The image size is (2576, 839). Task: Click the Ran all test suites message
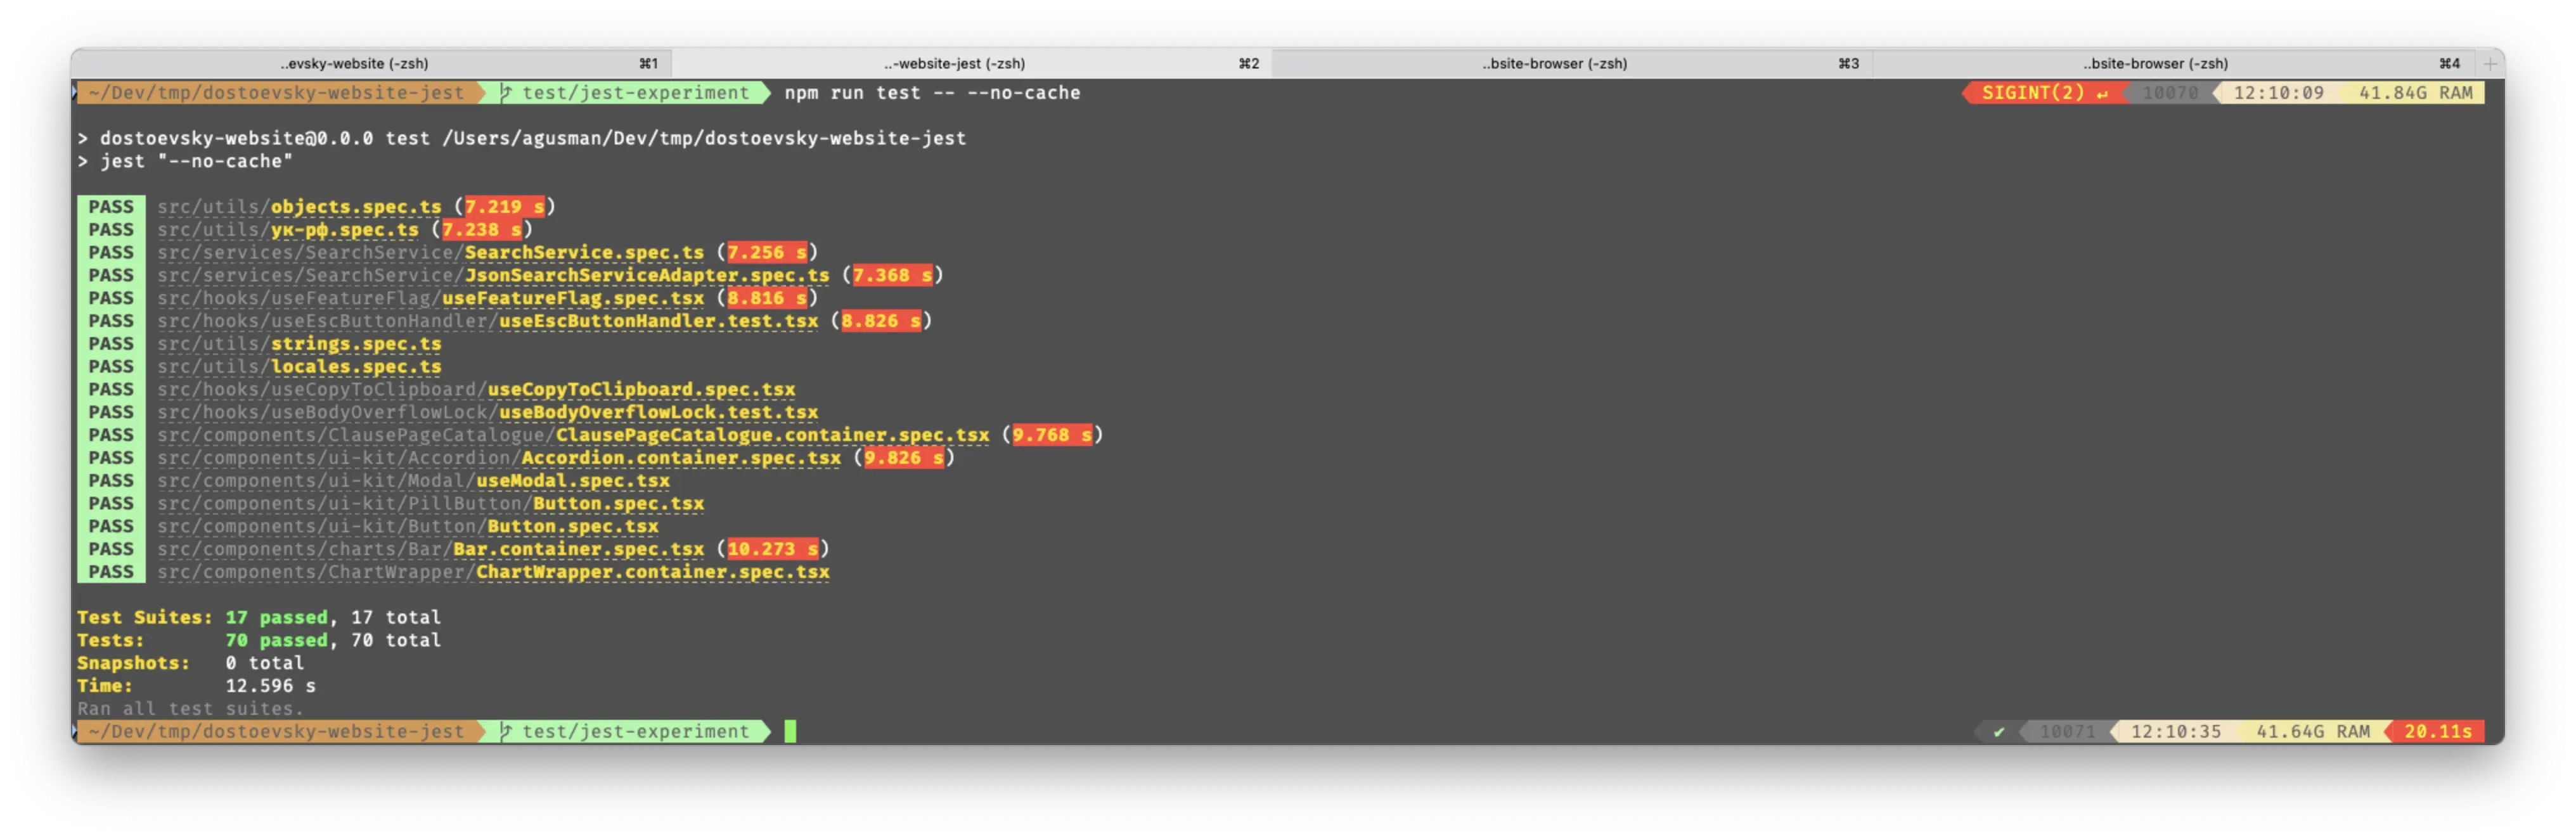point(190,710)
